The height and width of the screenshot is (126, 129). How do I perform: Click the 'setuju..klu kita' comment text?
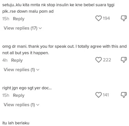[58, 8]
